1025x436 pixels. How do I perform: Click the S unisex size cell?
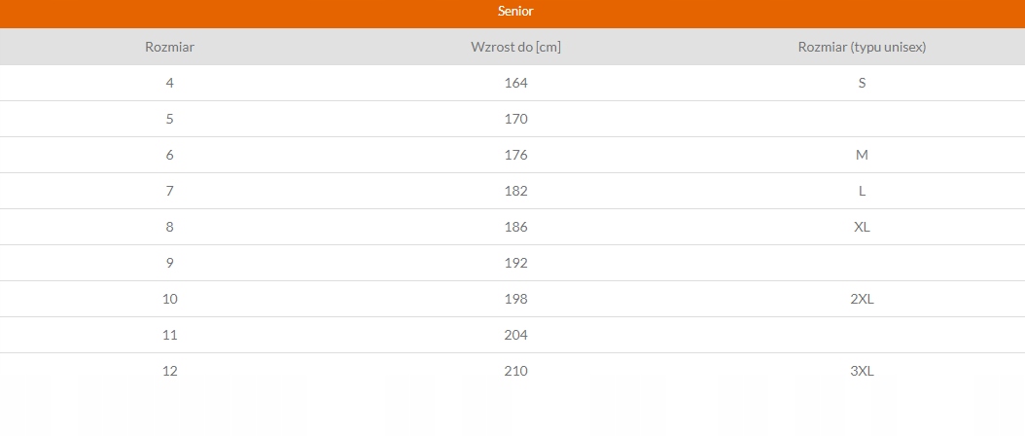[x=862, y=83]
